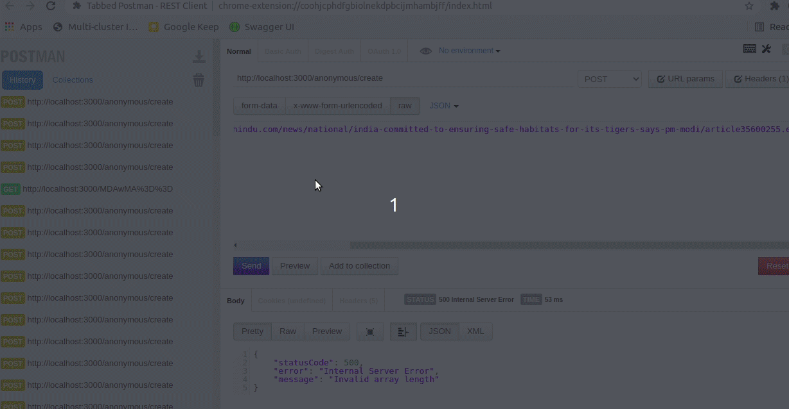Click left arrow of horizontal scrollbar
This screenshot has height=409, width=789.
(236, 245)
